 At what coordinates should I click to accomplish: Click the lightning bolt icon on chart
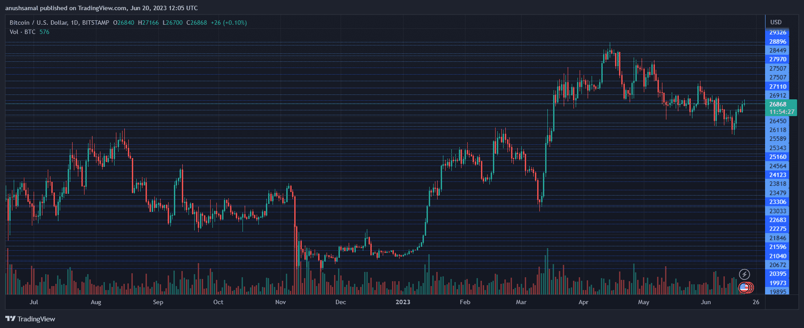click(x=744, y=275)
